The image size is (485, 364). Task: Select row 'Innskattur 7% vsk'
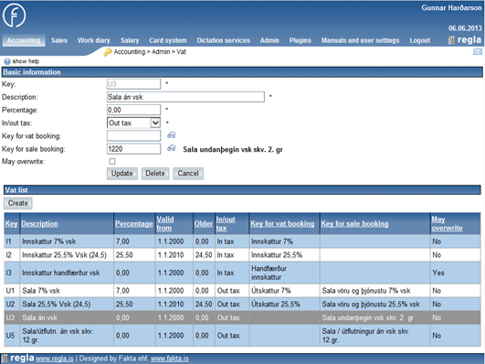pos(242,241)
